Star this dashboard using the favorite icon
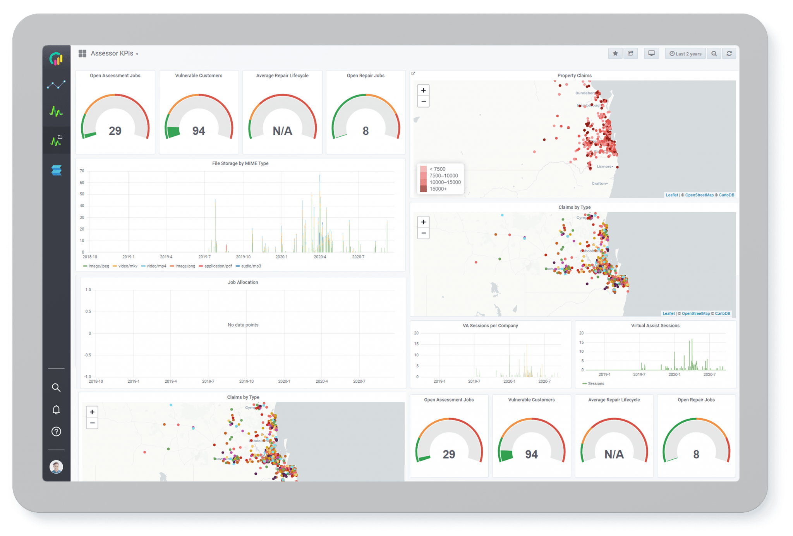This screenshot has width=793, height=536. [x=615, y=53]
